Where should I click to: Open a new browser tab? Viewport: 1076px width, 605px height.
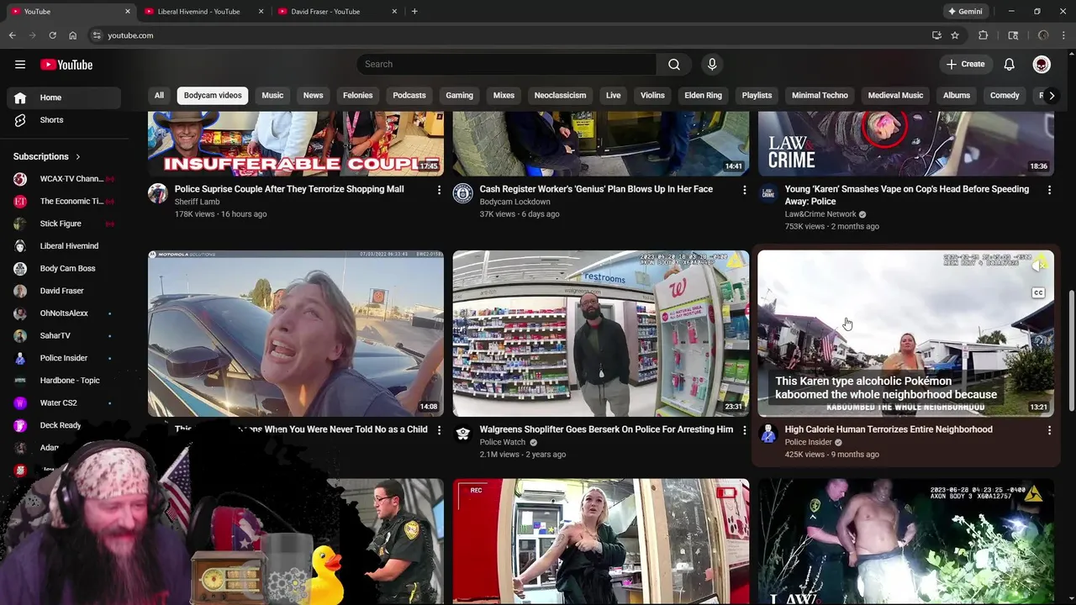pos(414,12)
